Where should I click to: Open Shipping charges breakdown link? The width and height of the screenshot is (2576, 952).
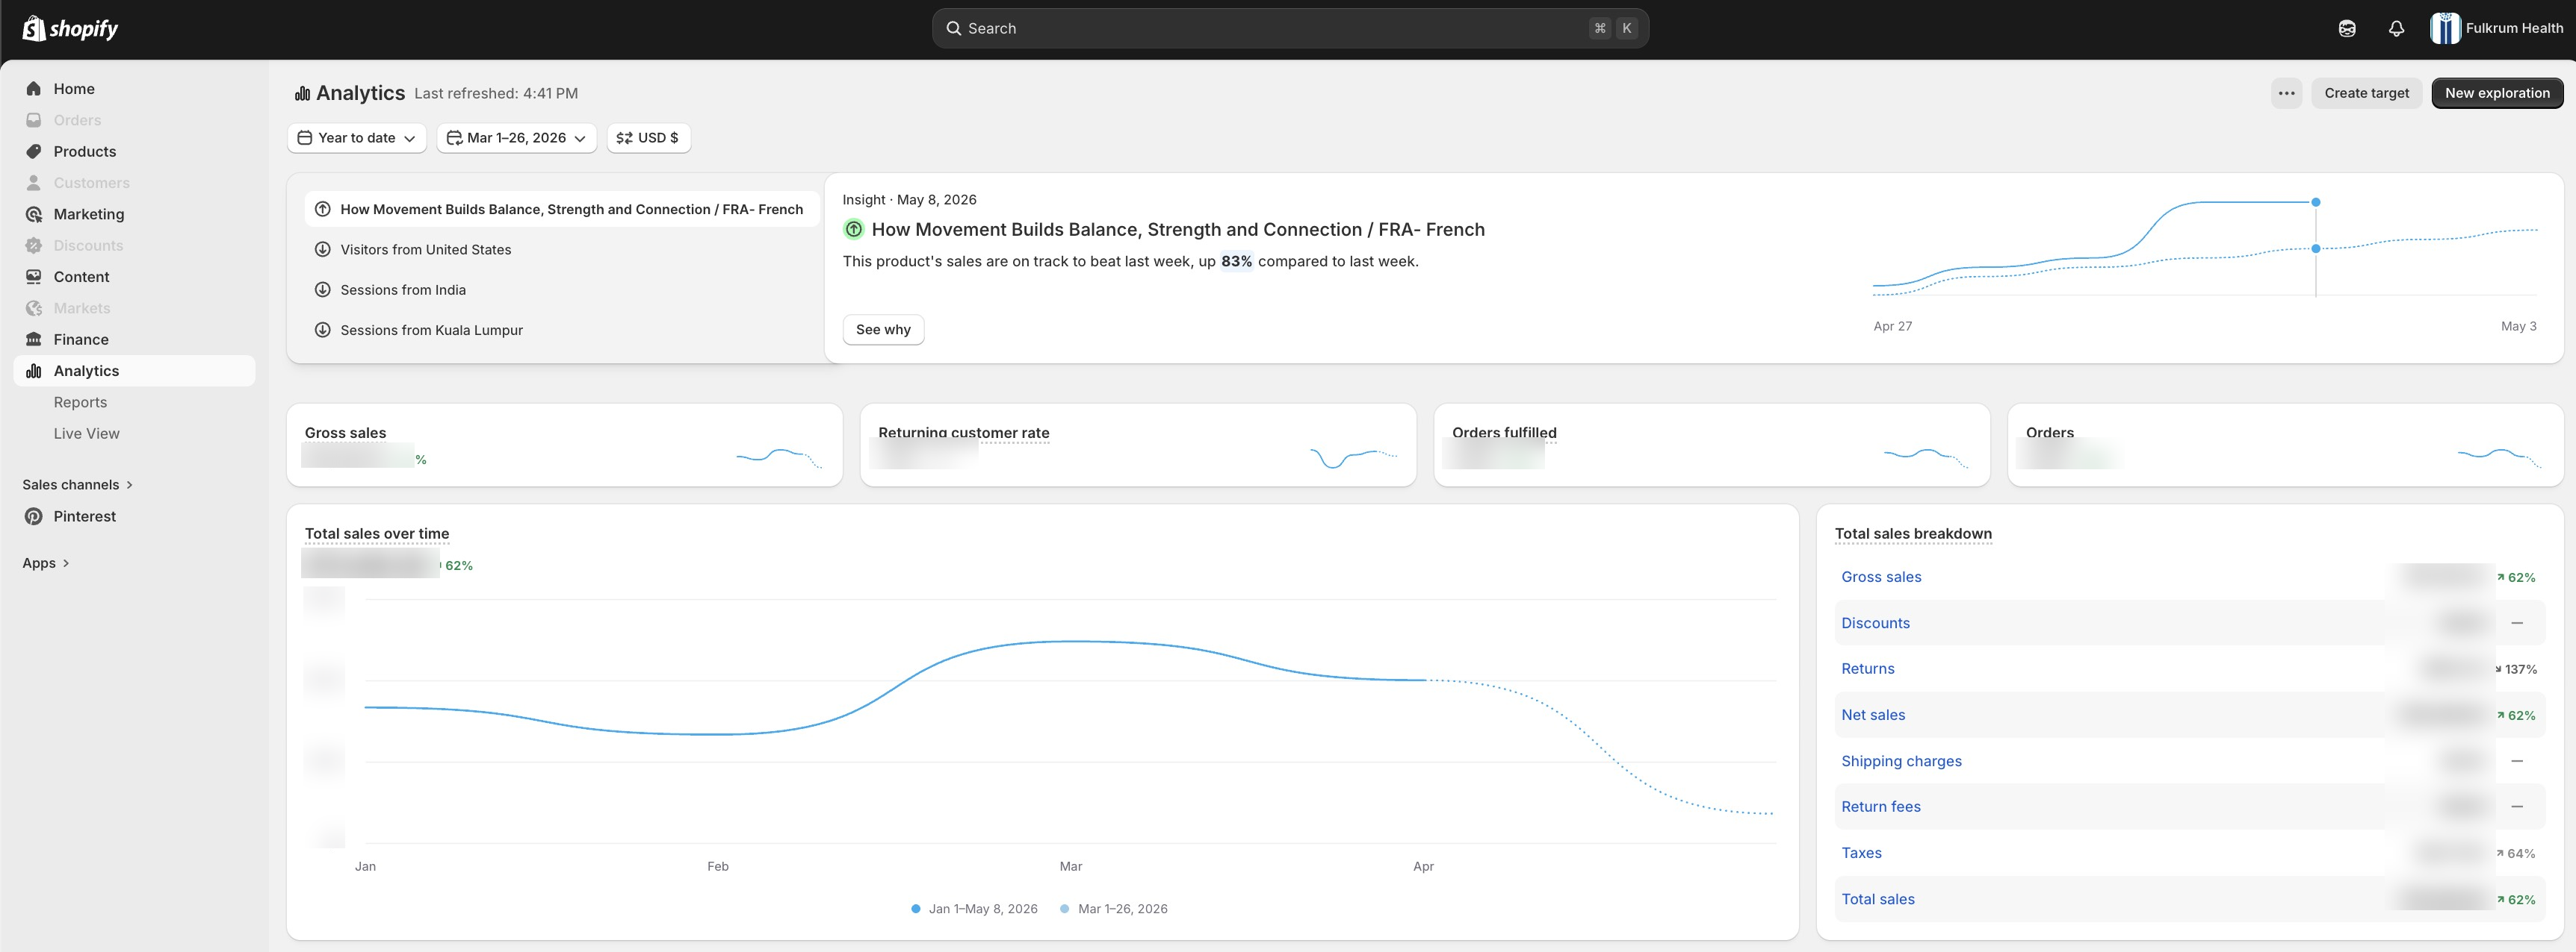tap(1901, 761)
